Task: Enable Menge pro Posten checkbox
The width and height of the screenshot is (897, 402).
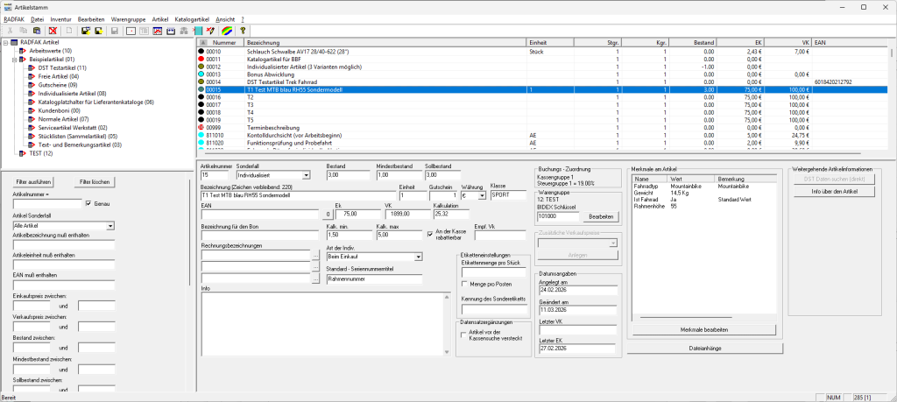Action: [x=464, y=285]
